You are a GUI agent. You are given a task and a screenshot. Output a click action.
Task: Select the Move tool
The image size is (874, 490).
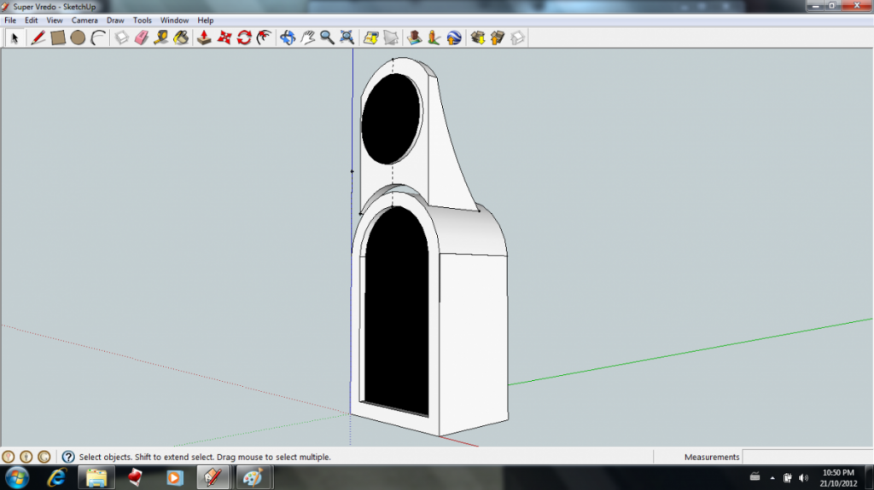[x=224, y=37]
